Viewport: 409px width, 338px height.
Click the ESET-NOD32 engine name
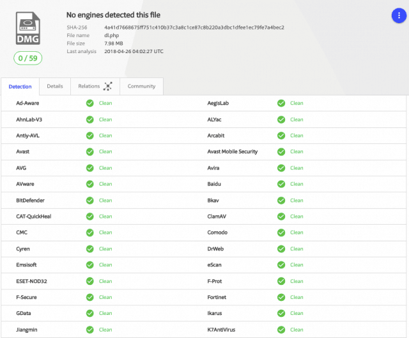point(31,281)
